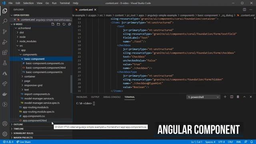Open app-routing.module.ts file
This screenshot has width=256, height=144.
(x=36, y=107)
